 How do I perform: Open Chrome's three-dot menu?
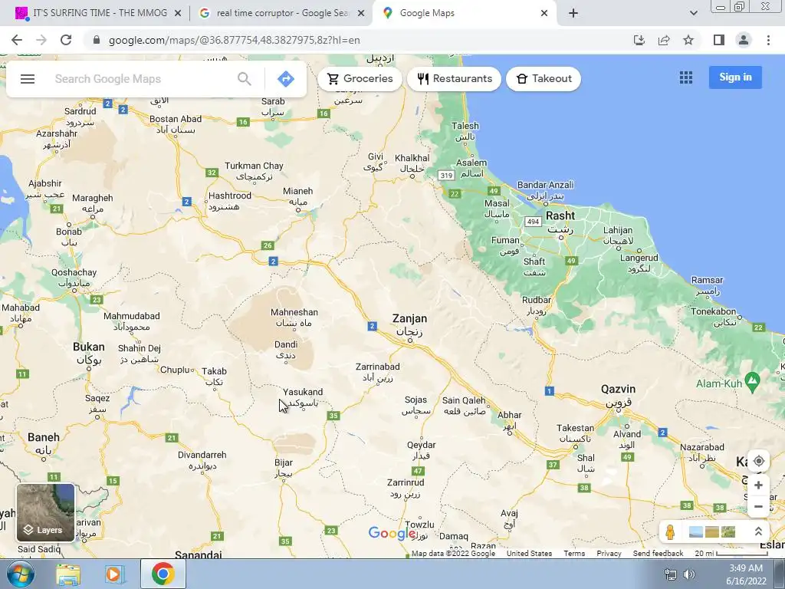768,40
